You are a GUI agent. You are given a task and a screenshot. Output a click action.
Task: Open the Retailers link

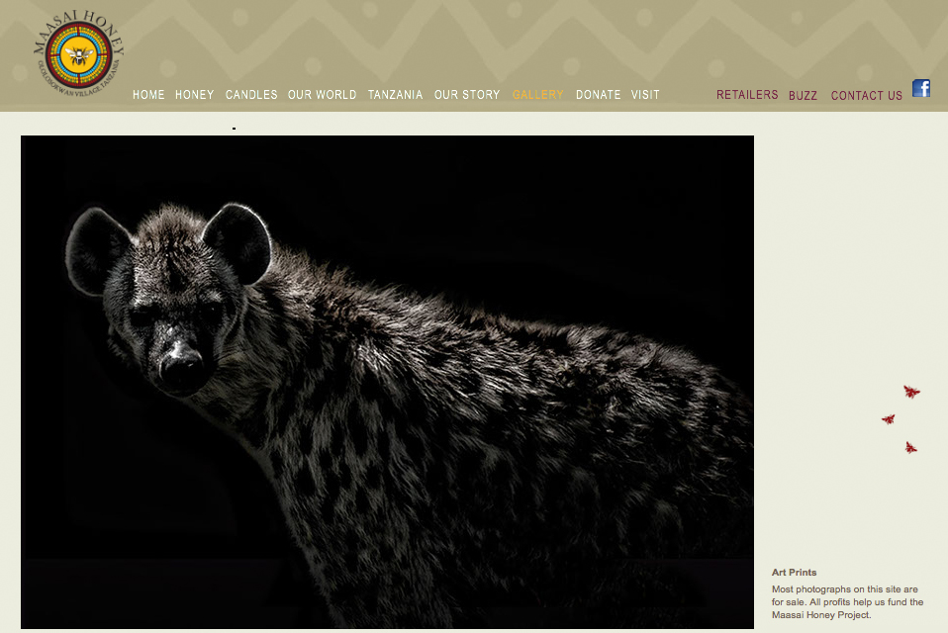tap(747, 95)
